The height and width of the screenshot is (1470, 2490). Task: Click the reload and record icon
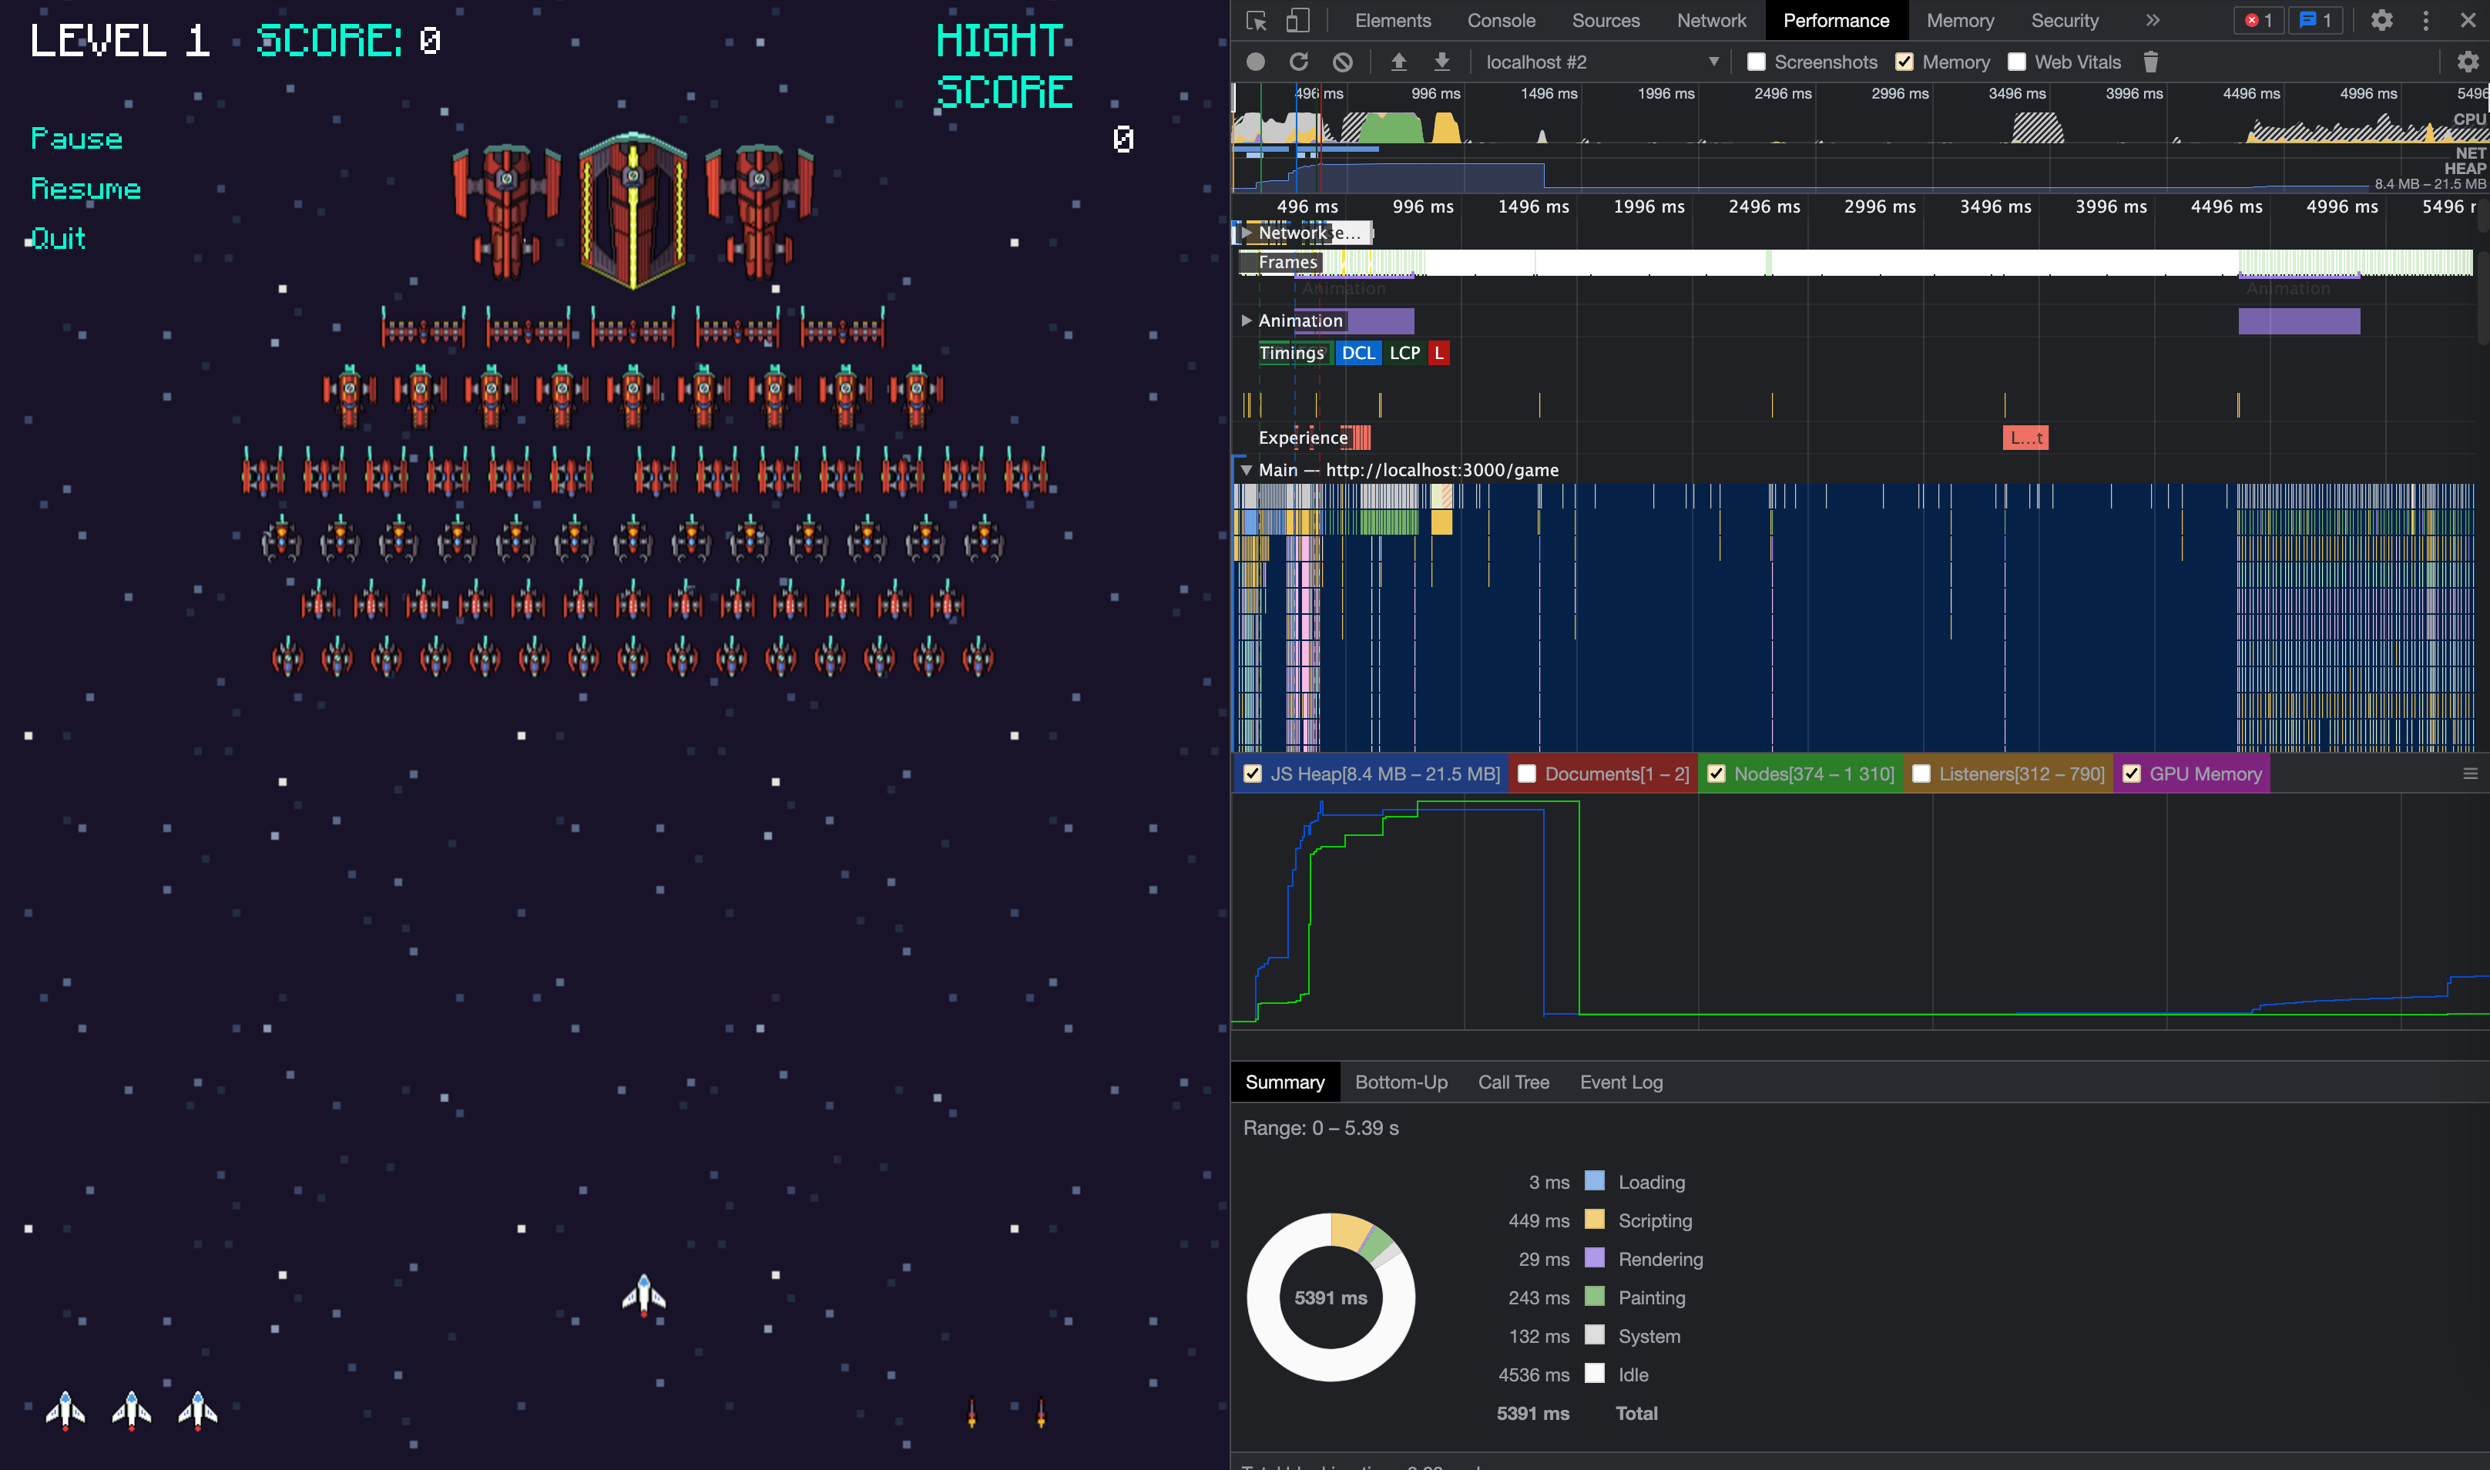click(x=1300, y=62)
